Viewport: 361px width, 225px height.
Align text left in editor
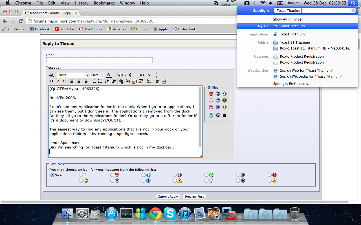(72, 81)
